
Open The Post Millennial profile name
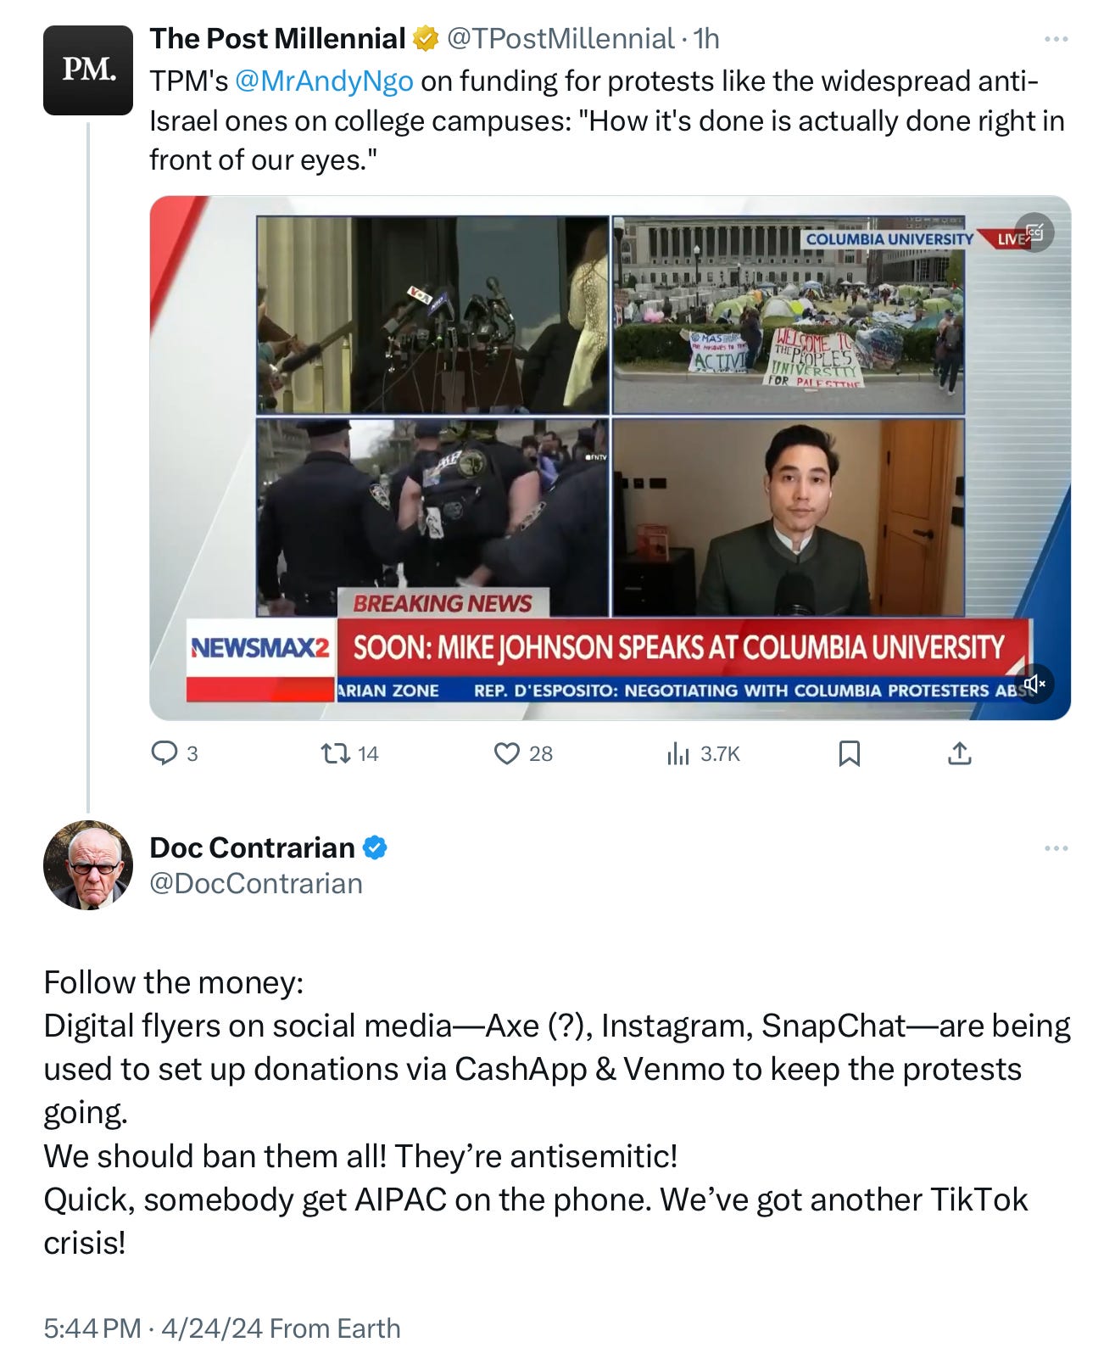277,38
